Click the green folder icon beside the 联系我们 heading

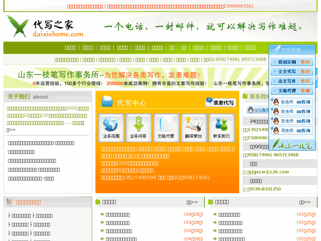245,96
